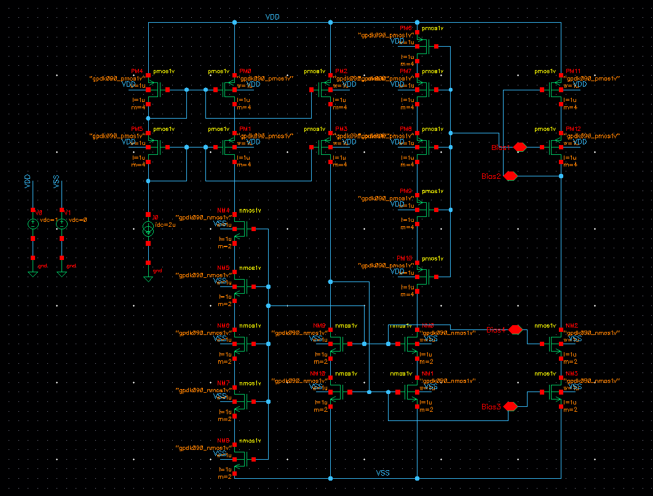This screenshot has width=653, height=496.
Task: Click the Bias4 pin marker
Action: click(515, 329)
